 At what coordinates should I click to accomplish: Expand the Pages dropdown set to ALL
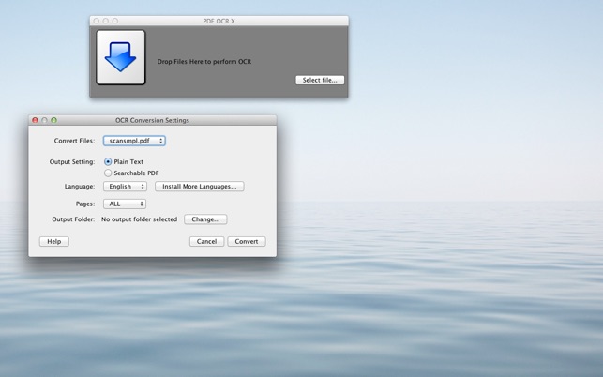[125, 204]
